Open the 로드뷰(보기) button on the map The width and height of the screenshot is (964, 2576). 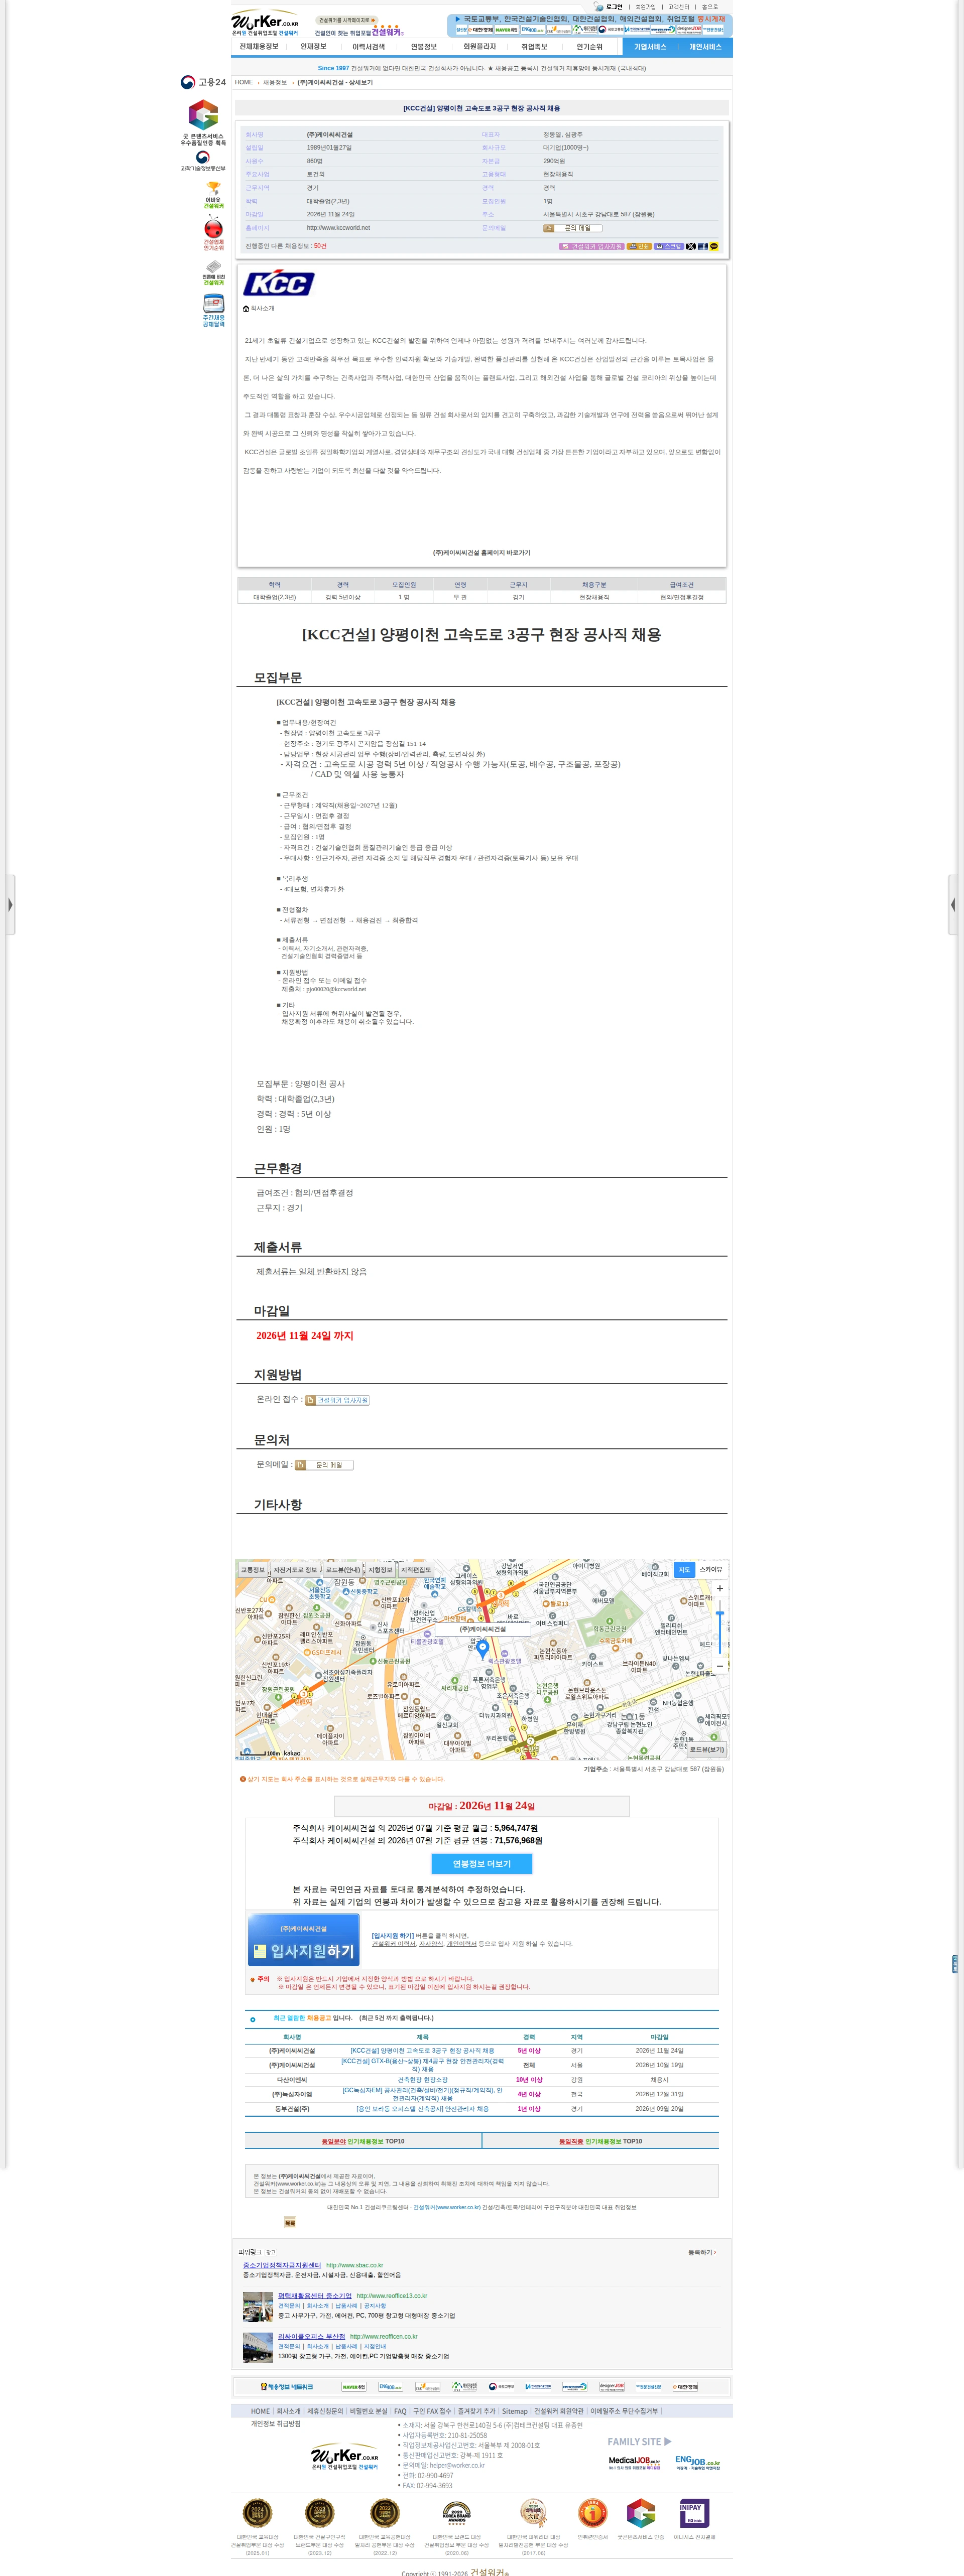click(707, 1750)
